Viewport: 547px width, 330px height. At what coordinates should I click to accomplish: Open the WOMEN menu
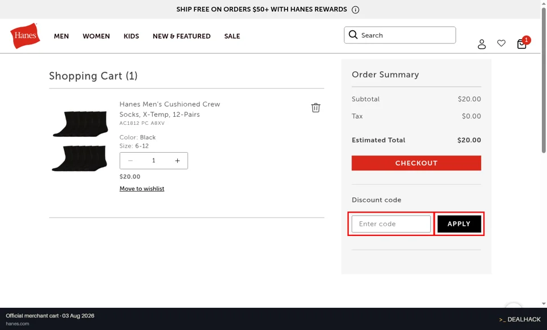click(x=96, y=36)
